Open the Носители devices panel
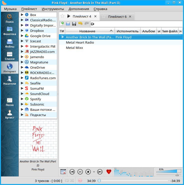The height and width of the screenshot is (185, 184). click(10, 80)
